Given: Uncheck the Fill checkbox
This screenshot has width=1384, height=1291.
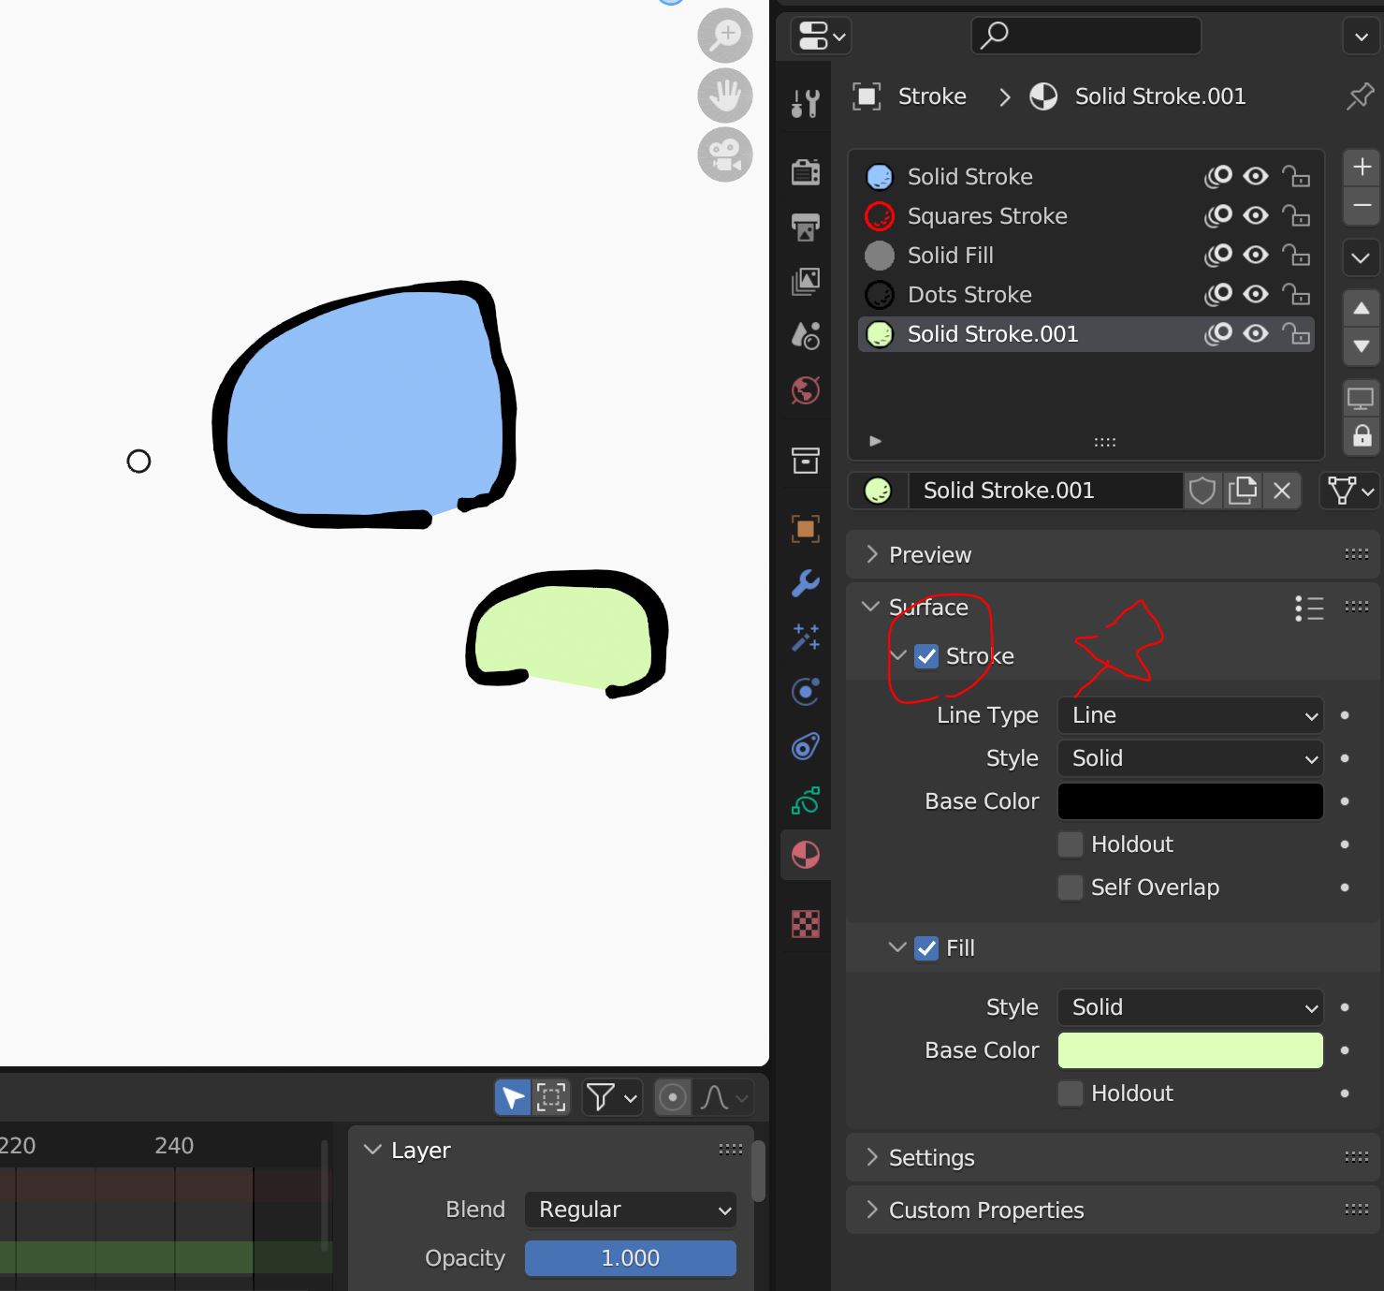Looking at the screenshot, I should pyautogui.click(x=926, y=948).
